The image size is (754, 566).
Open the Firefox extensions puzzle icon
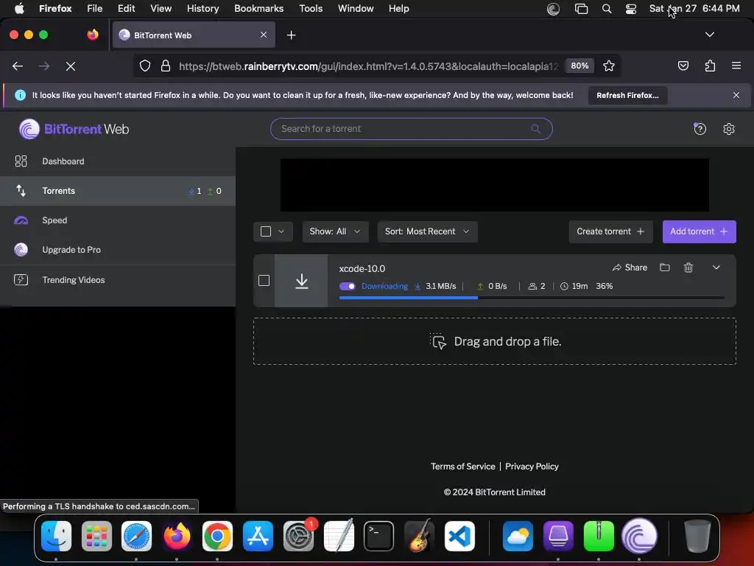point(710,66)
